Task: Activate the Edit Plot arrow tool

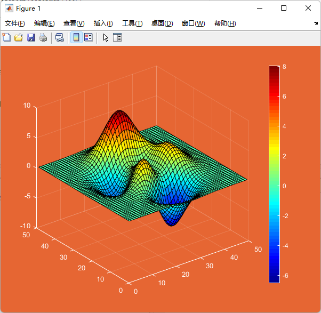Action: pyautogui.click(x=106, y=38)
